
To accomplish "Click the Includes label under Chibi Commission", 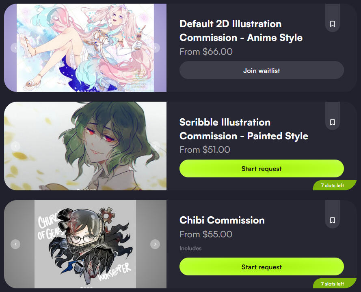I will tap(190, 248).
